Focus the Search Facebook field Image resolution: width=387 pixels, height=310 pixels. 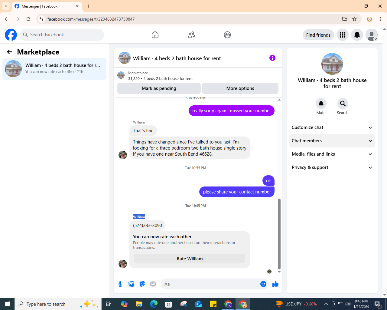pos(62,35)
